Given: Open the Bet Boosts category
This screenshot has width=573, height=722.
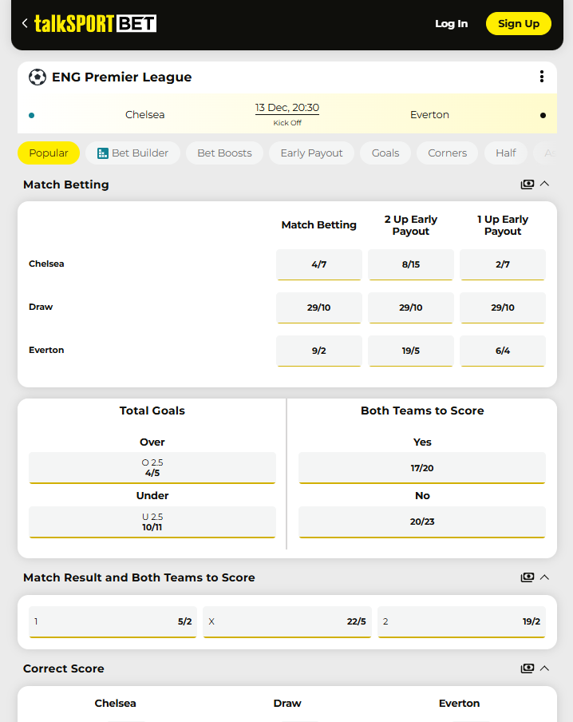Looking at the screenshot, I should 224,152.
